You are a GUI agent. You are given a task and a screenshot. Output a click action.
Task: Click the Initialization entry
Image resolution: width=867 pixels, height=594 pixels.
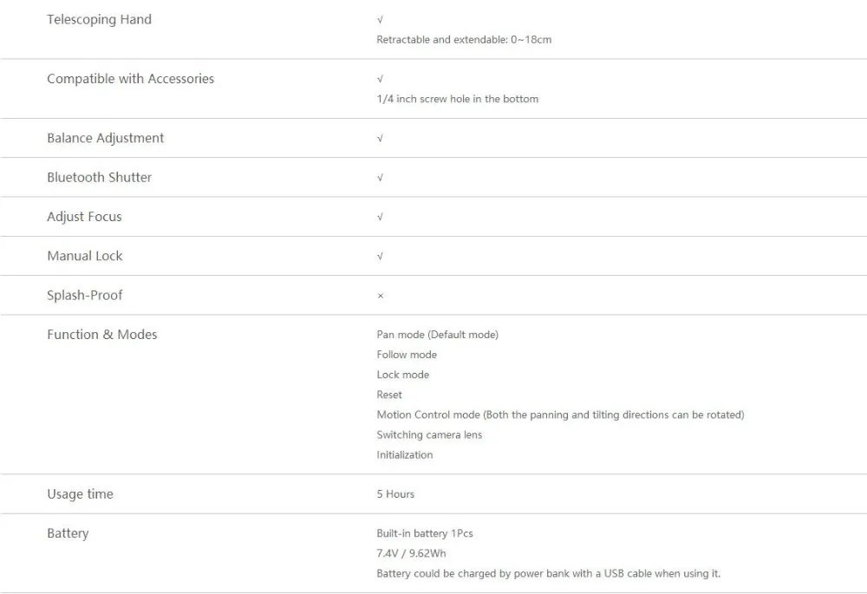pyautogui.click(x=404, y=454)
